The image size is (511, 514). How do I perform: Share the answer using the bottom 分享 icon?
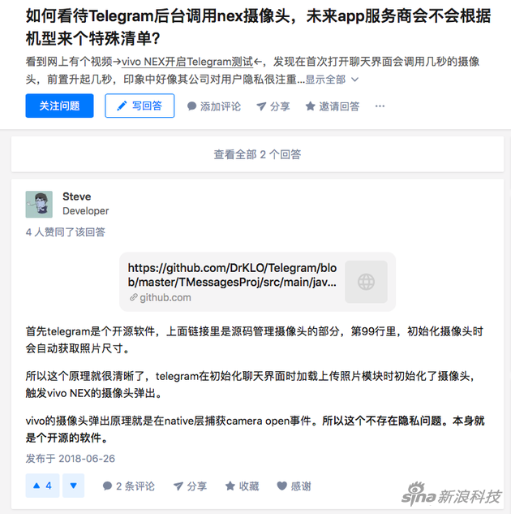point(178,486)
